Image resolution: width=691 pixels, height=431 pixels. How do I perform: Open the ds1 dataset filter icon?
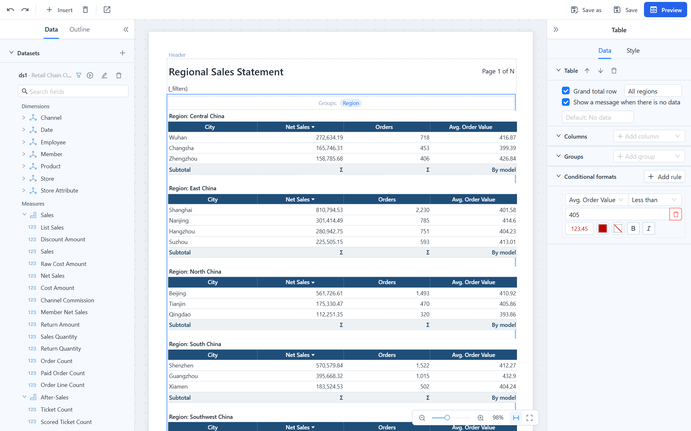click(x=79, y=75)
